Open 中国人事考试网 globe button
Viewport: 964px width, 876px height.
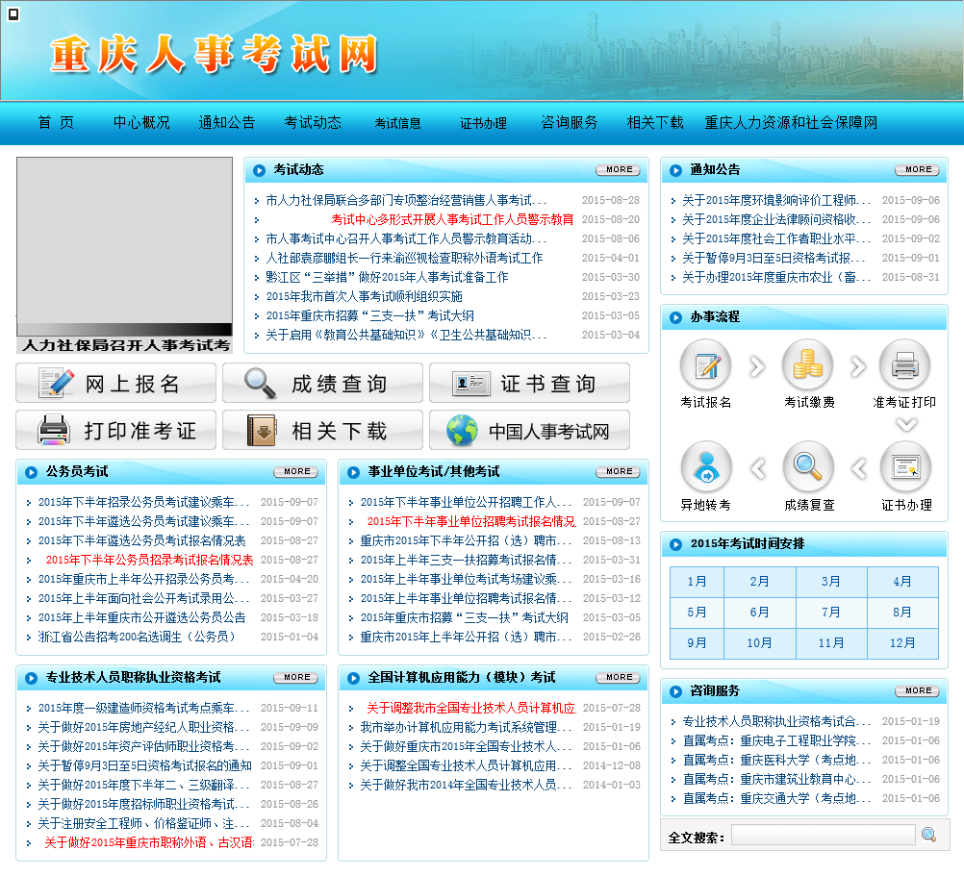(529, 430)
